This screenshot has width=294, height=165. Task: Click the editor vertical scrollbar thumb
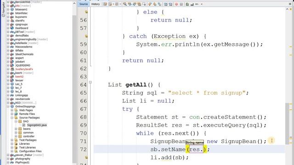(x=287, y=123)
